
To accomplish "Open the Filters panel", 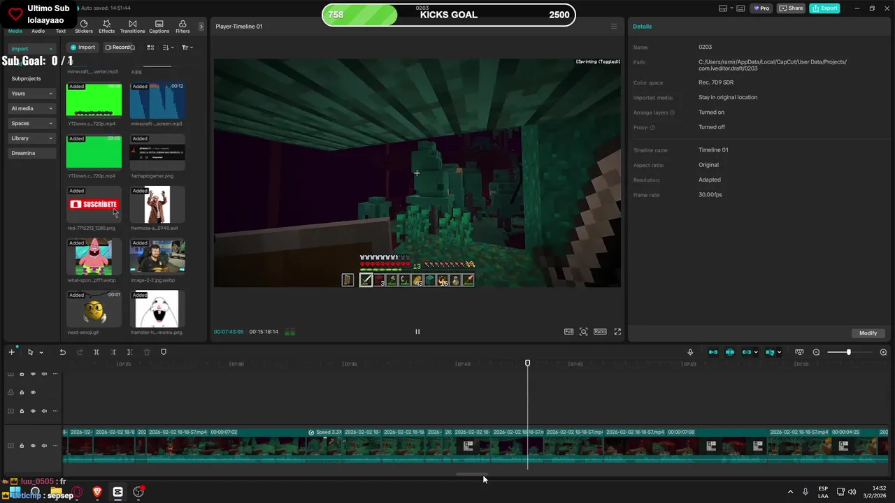I will point(182,27).
